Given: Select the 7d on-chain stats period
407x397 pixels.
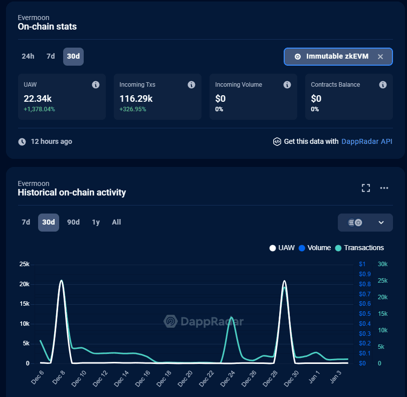Looking at the screenshot, I should point(51,56).
